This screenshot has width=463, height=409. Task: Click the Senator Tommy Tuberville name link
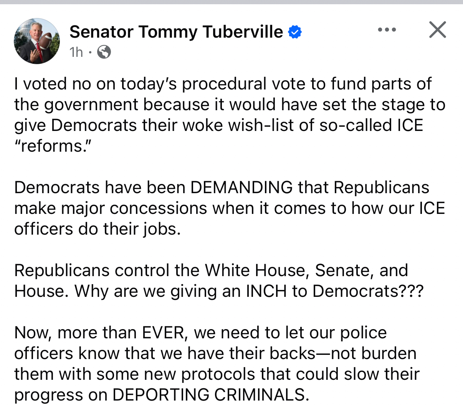click(176, 32)
